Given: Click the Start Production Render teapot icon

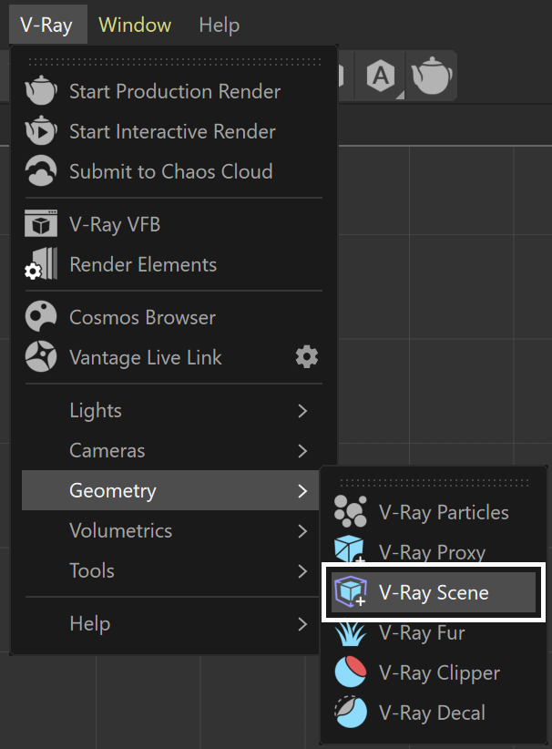Looking at the screenshot, I should [x=41, y=90].
